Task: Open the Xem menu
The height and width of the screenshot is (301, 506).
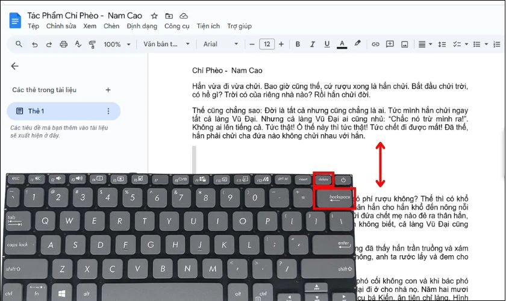Action: click(90, 26)
